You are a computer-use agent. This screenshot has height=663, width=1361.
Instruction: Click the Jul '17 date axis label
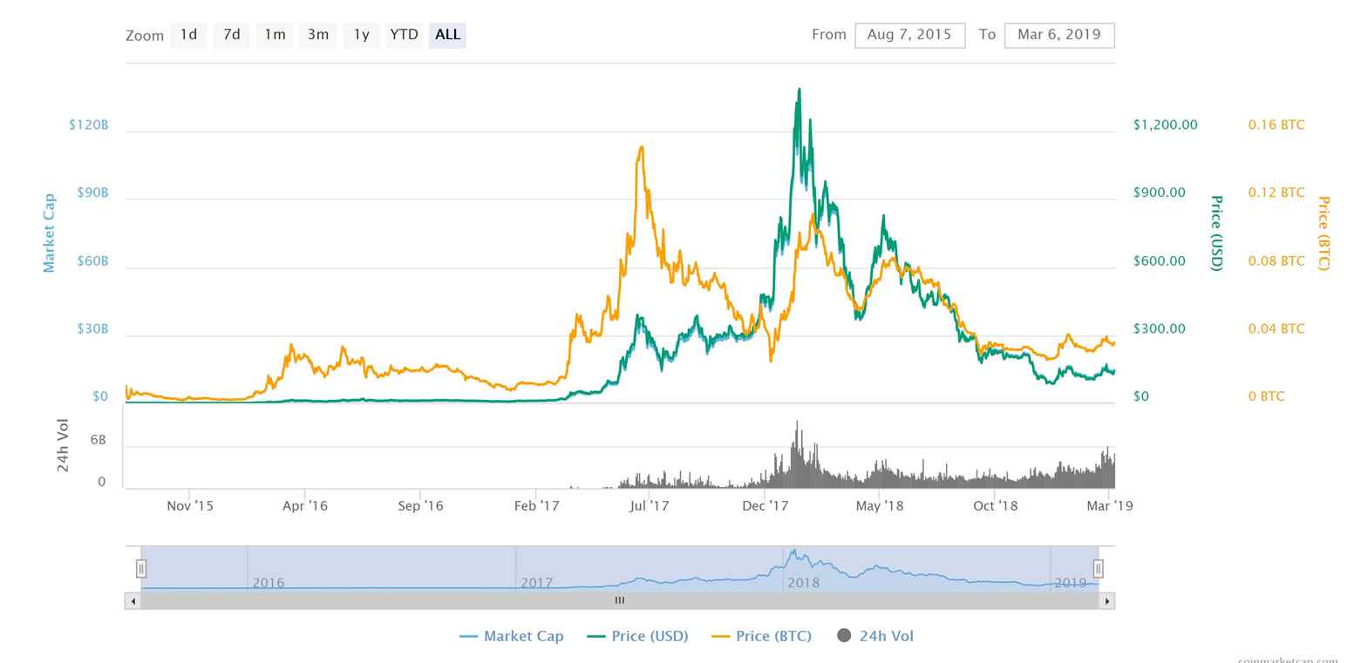click(650, 505)
